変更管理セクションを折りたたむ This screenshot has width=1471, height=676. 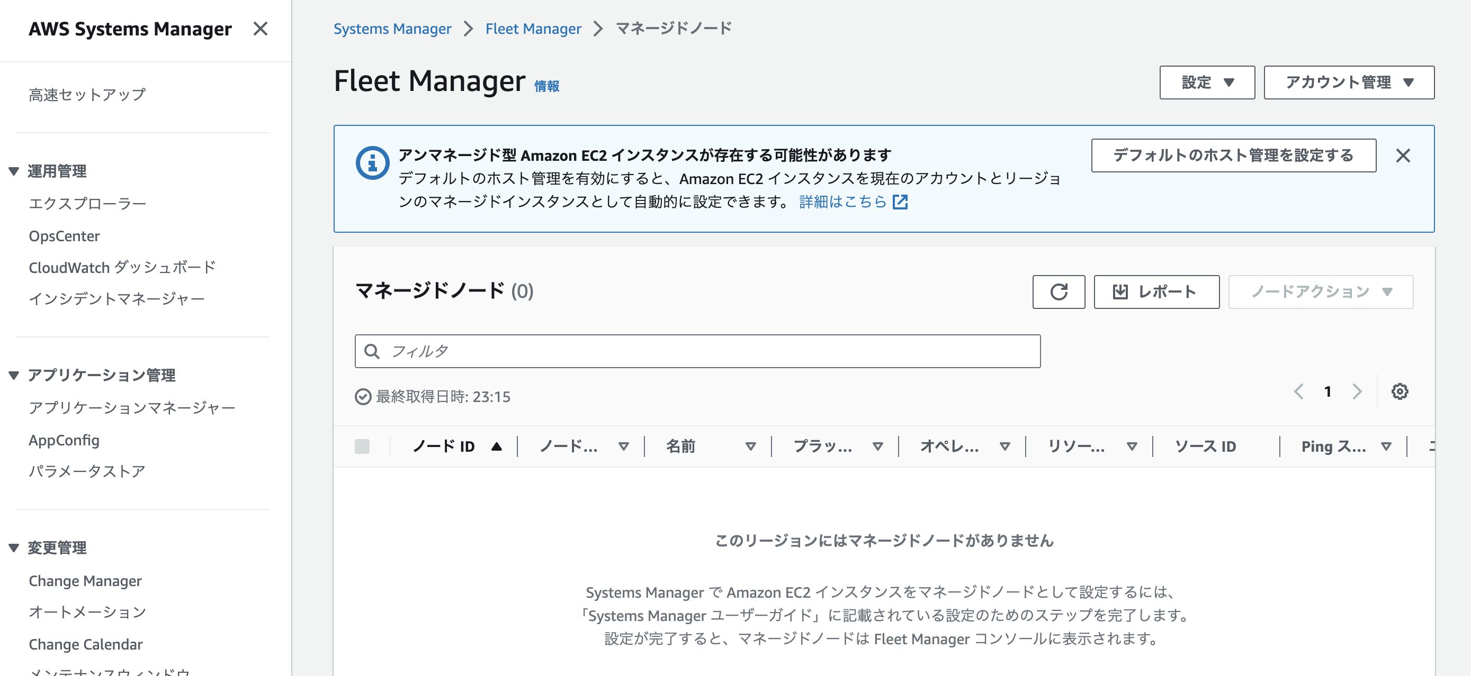[14, 548]
